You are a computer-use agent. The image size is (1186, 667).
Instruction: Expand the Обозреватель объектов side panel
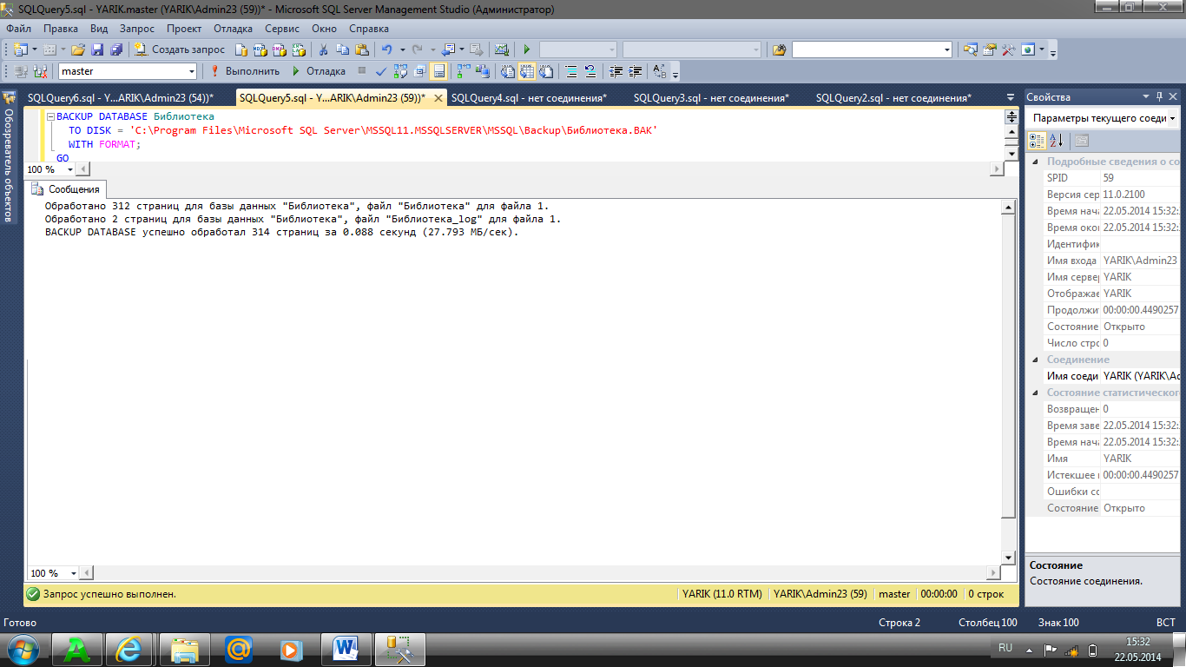(x=9, y=156)
